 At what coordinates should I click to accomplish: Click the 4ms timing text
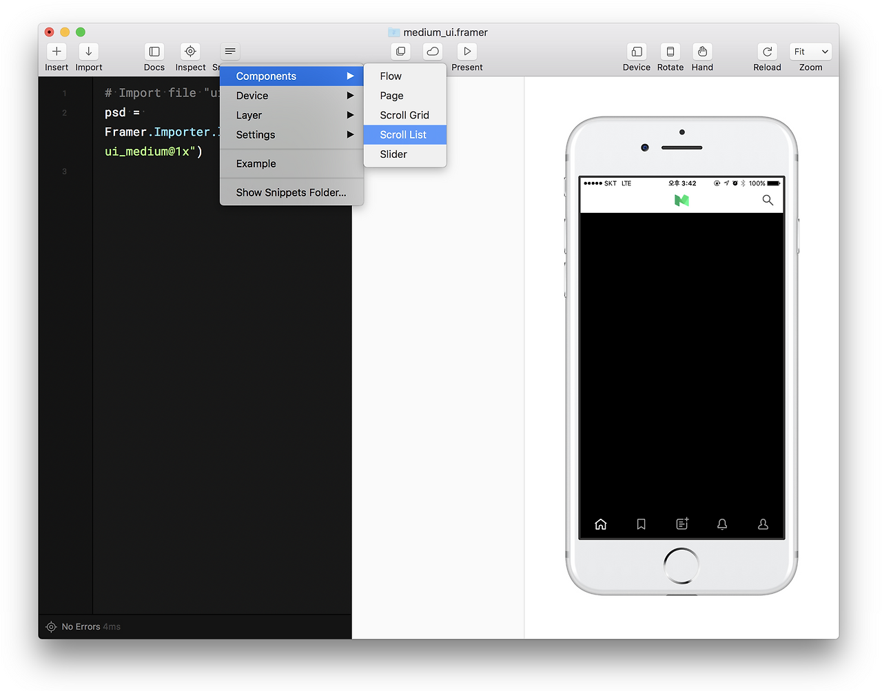coord(112,627)
